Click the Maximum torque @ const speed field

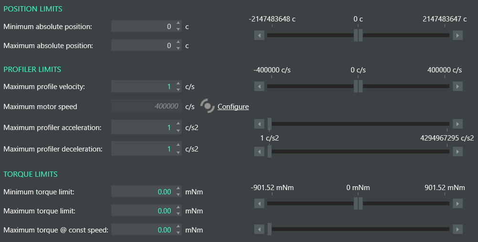[143, 230]
